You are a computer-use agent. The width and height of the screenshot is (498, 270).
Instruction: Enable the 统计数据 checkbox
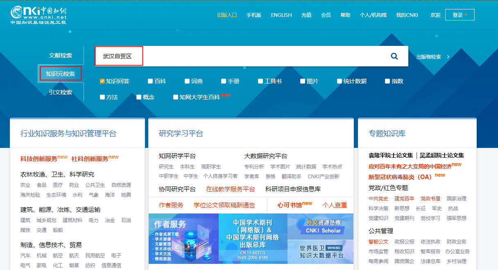[340, 81]
